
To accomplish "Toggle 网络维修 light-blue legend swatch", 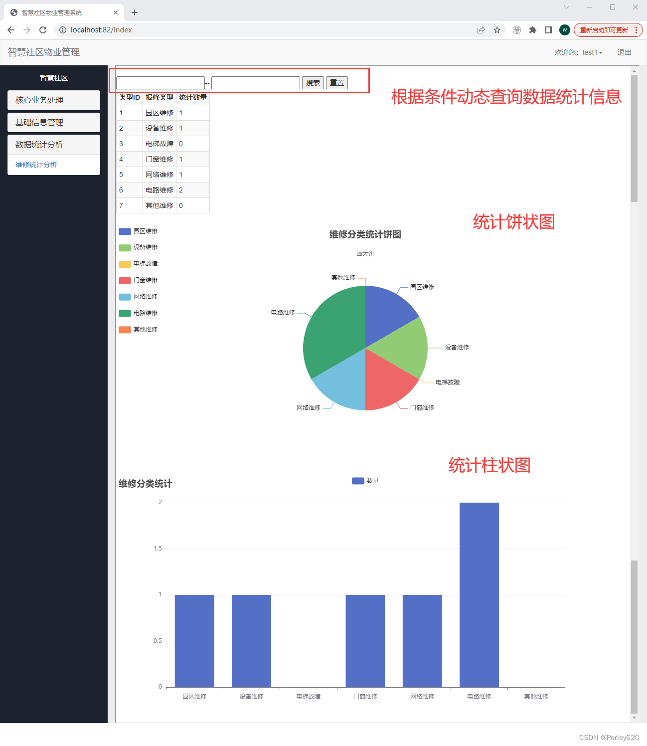I will tap(125, 297).
